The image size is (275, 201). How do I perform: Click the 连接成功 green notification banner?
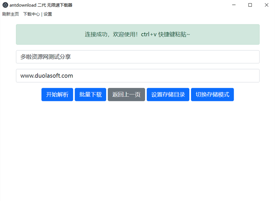point(138,35)
